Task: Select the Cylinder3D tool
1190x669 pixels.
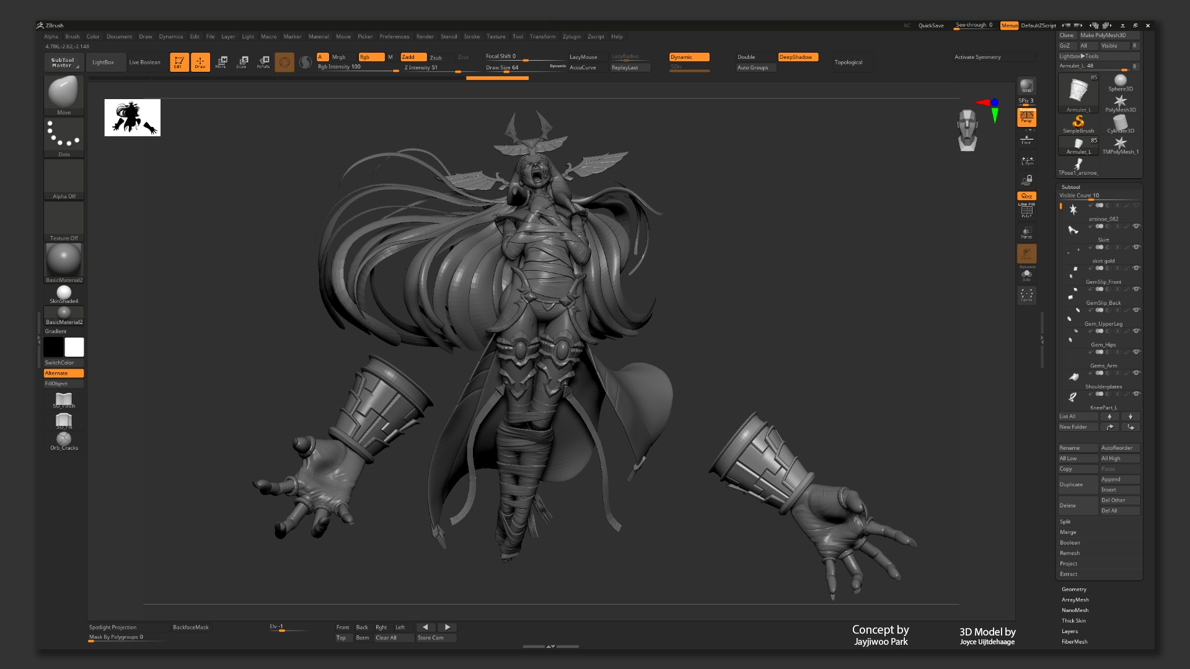Action: (x=1120, y=125)
